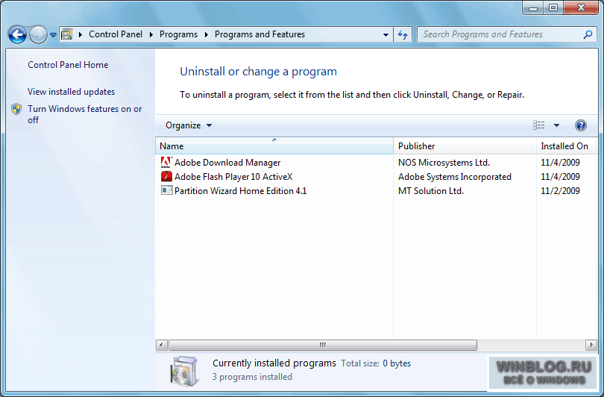Sort by the Installed On column header

click(566, 146)
